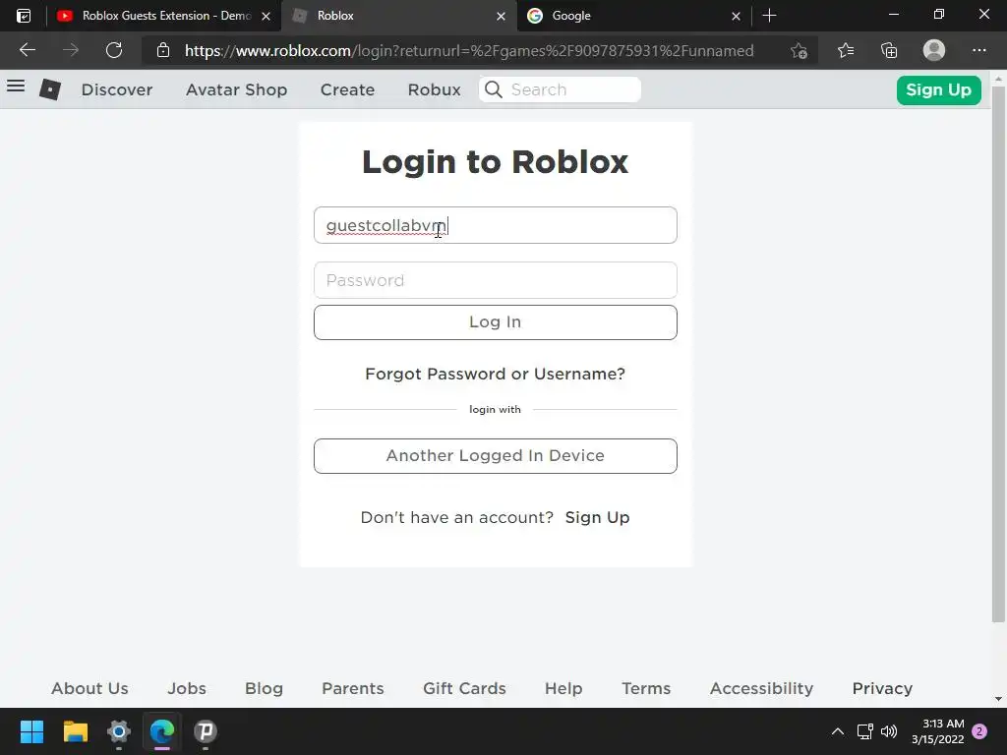Open Forgot Password or Username link
Viewport: 1007px width, 755px height.
pos(496,374)
